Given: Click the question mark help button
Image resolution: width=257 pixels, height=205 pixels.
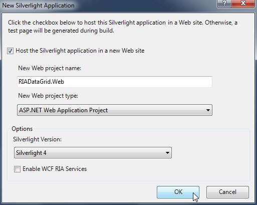Looking at the screenshot, I should tap(224, 4).
